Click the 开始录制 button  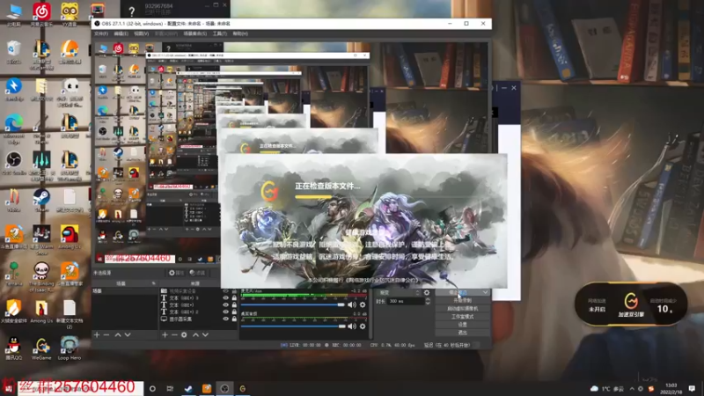(463, 301)
